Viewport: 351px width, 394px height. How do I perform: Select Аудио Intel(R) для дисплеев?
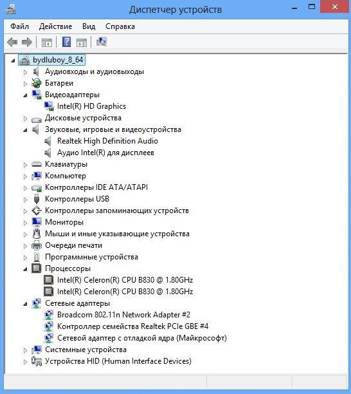point(105,153)
